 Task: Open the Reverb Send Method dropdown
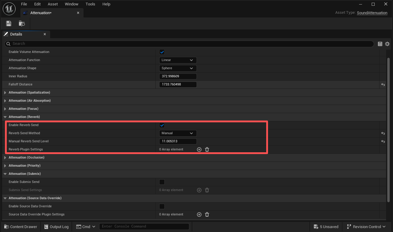pyautogui.click(x=178, y=133)
